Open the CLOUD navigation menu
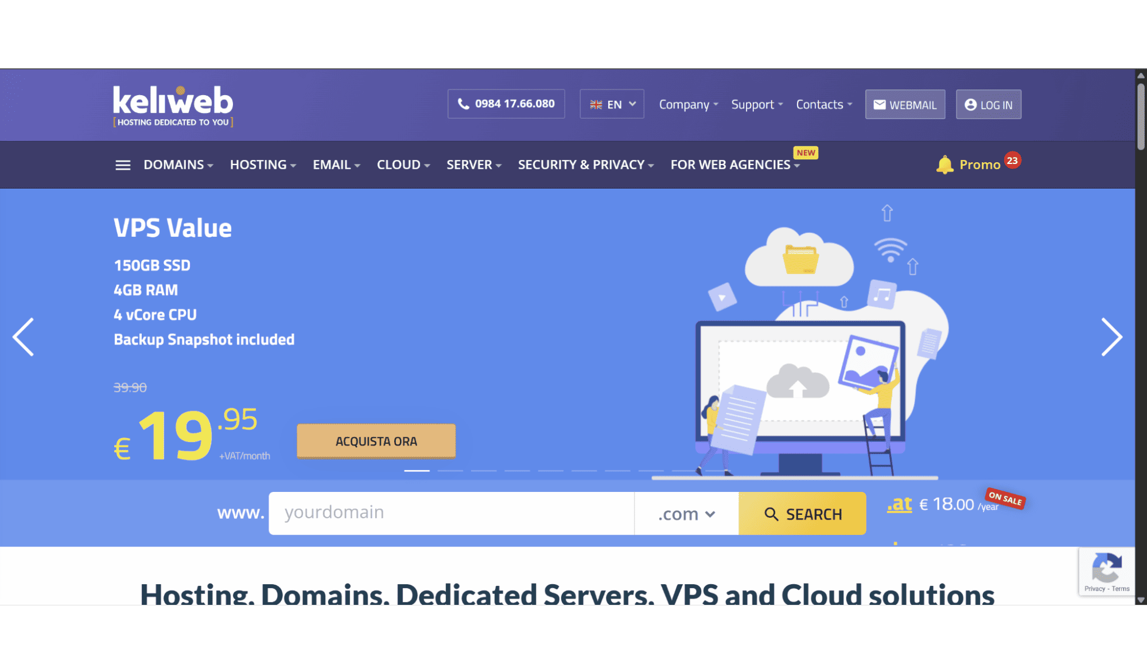 (403, 165)
